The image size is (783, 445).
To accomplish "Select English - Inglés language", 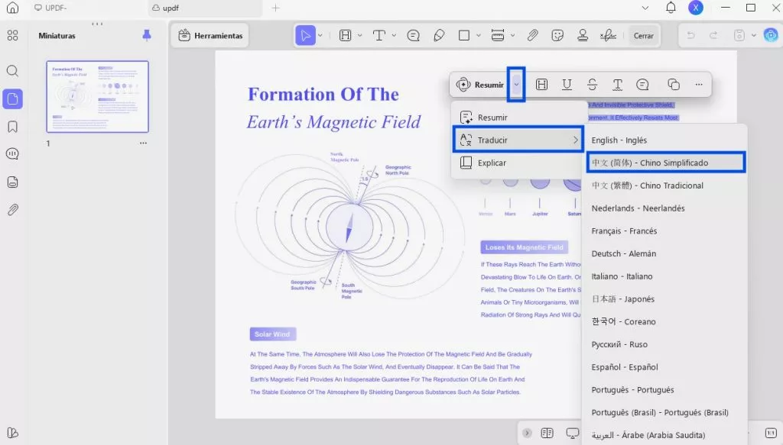I will (664, 140).
